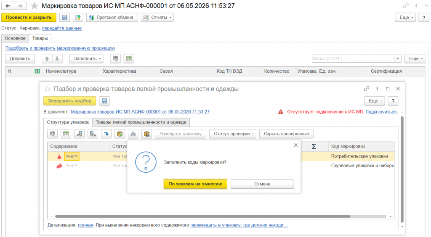Image resolution: width=431 pixels, height=237 pixels.
Task: Open Подобрать и проверить маркированную продукцию link
Action: coord(60,48)
